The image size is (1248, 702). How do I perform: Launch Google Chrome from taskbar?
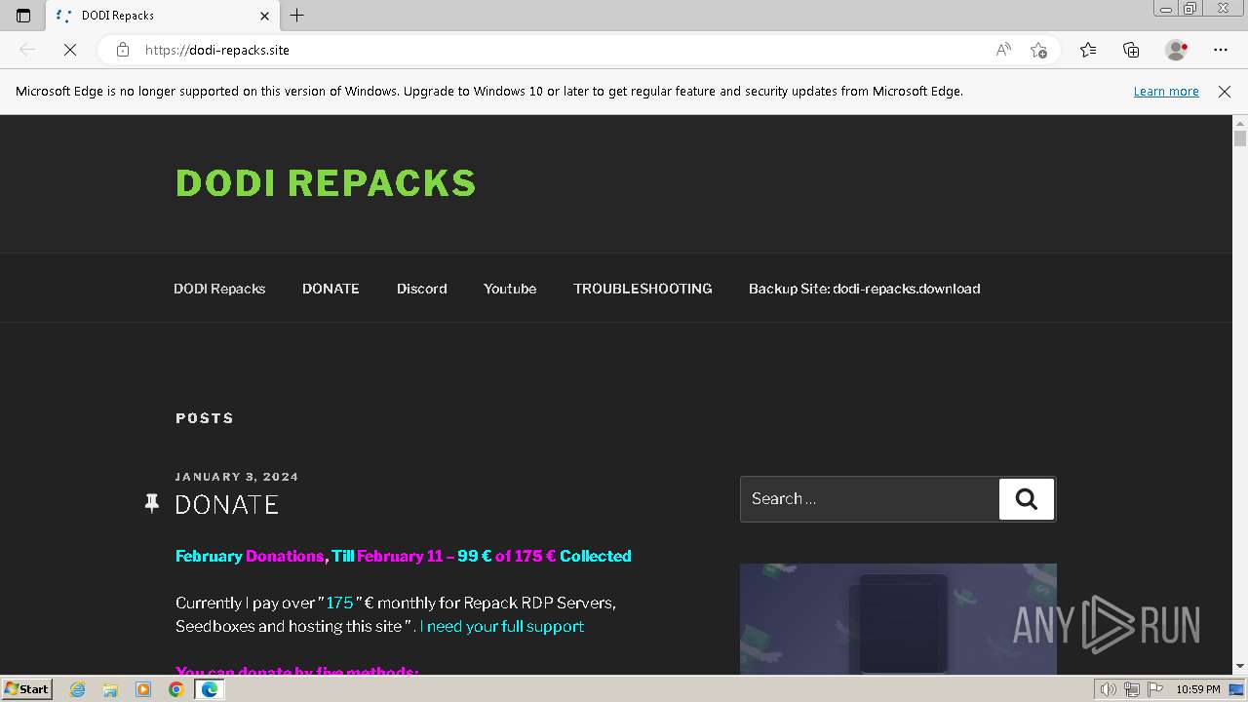(175, 689)
